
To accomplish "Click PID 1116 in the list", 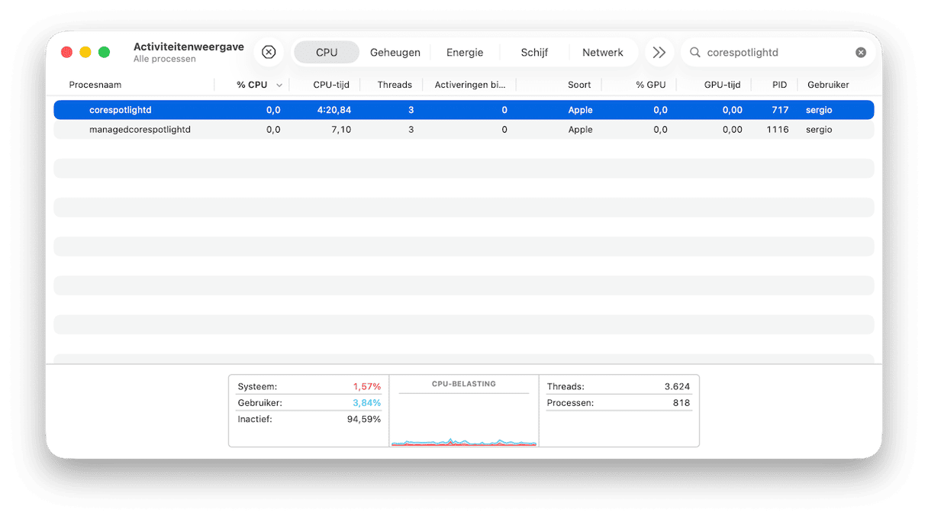I will (x=778, y=130).
